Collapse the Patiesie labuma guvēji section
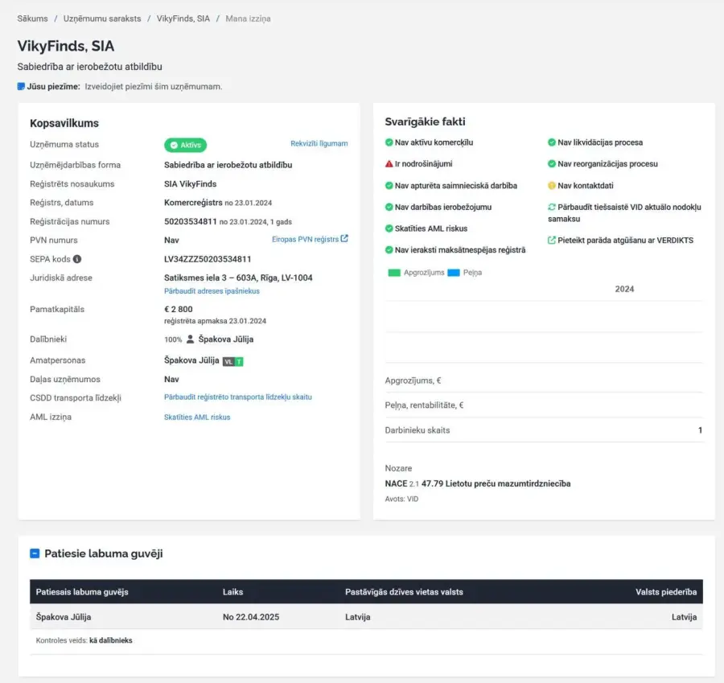The width and height of the screenshot is (724, 683). [x=35, y=553]
